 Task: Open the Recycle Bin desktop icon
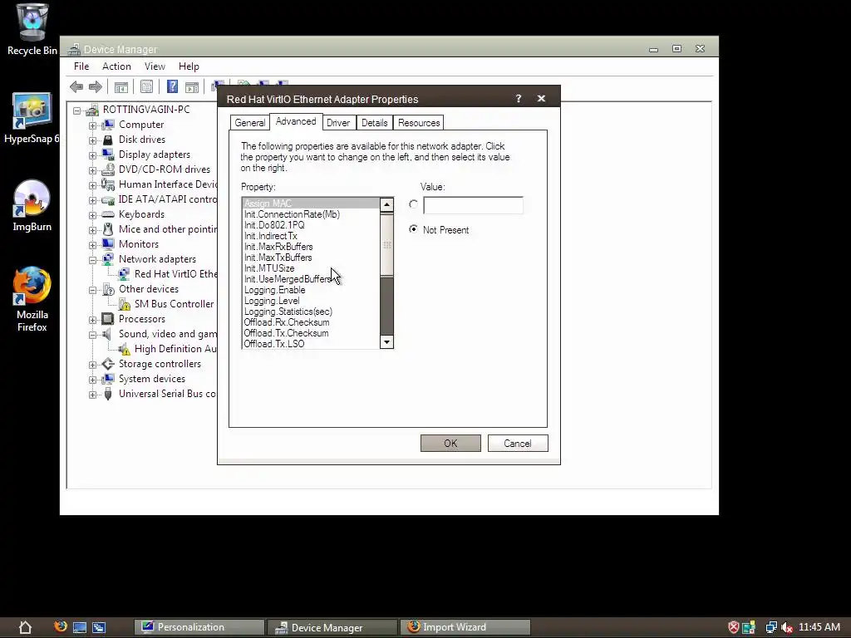tap(32, 29)
